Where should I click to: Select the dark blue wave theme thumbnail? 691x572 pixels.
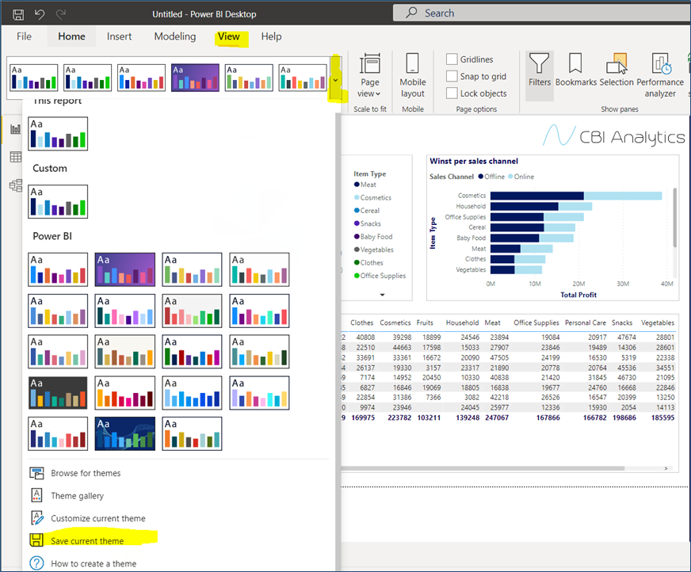pyautogui.click(x=124, y=433)
